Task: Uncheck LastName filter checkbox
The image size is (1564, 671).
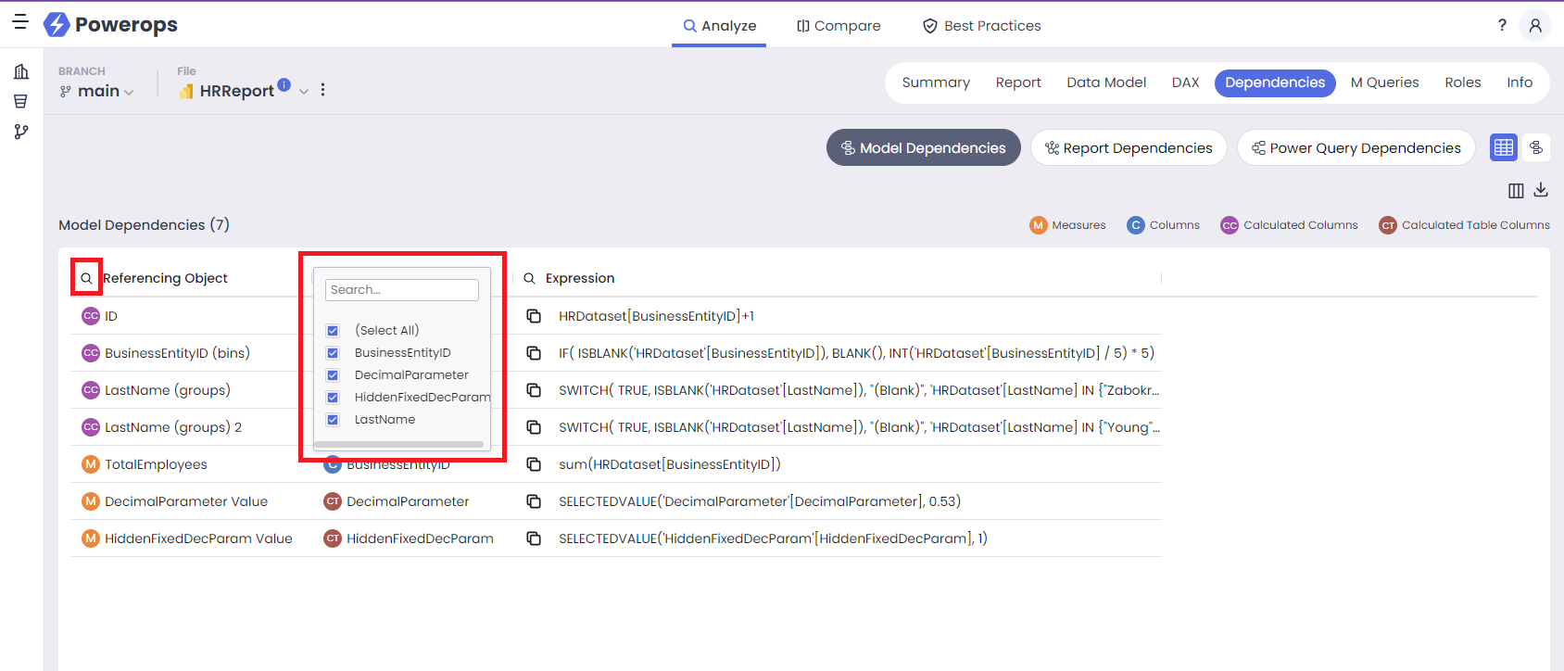Action: coord(333,420)
